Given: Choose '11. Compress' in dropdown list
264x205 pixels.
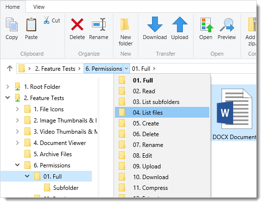Looking at the screenshot, I should [x=162, y=188].
